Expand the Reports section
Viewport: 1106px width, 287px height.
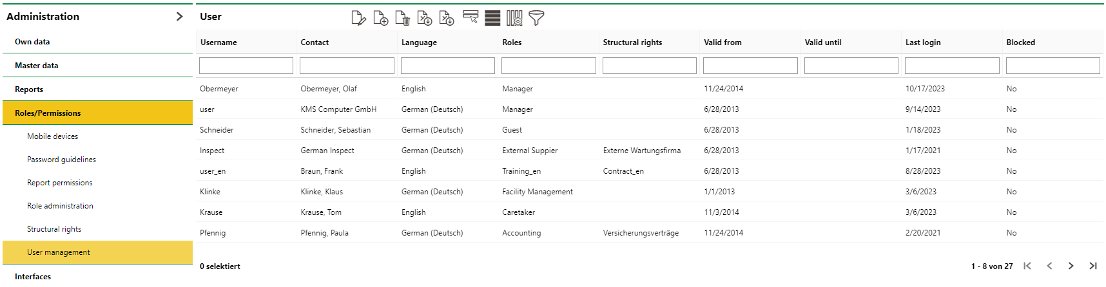coord(29,89)
